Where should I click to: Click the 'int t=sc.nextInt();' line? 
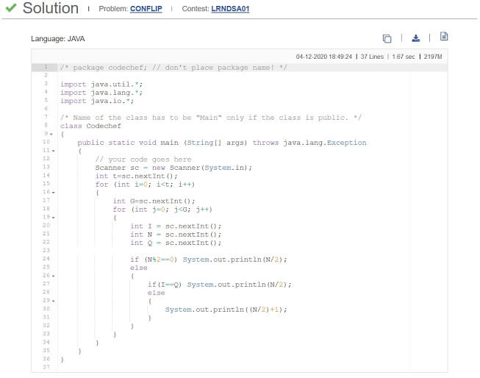(x=136, y=176)
